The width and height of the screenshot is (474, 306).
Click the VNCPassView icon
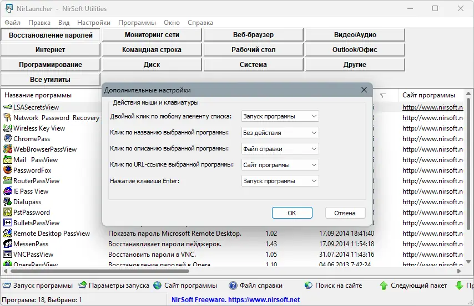tap(8, 255)
